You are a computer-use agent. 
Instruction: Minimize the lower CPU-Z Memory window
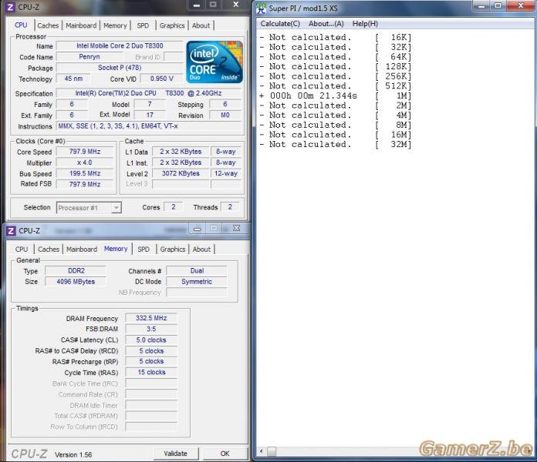pos(198,229)
